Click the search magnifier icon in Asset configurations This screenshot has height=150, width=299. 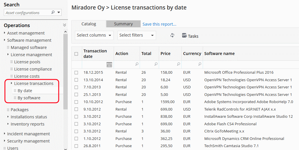coord(53,13)
